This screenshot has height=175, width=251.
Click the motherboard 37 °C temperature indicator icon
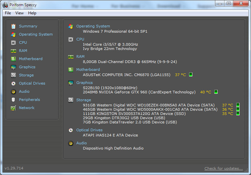tap(191, 74)
